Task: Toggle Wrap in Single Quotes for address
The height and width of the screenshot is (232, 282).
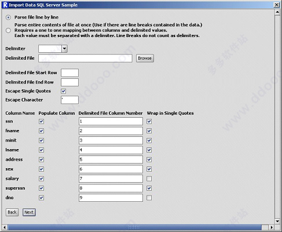Action: (149, 159)
